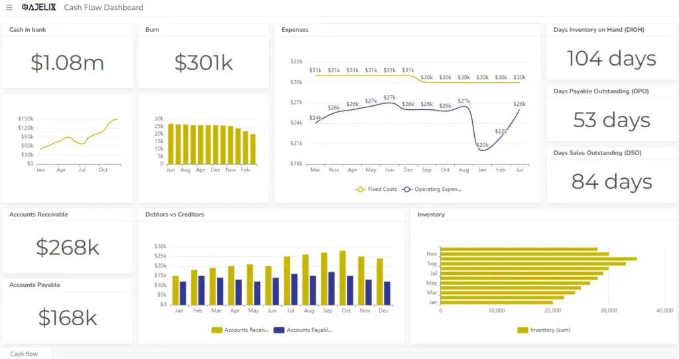
Task: Select the Cash flow tab
Action: (x=25, y=354)
